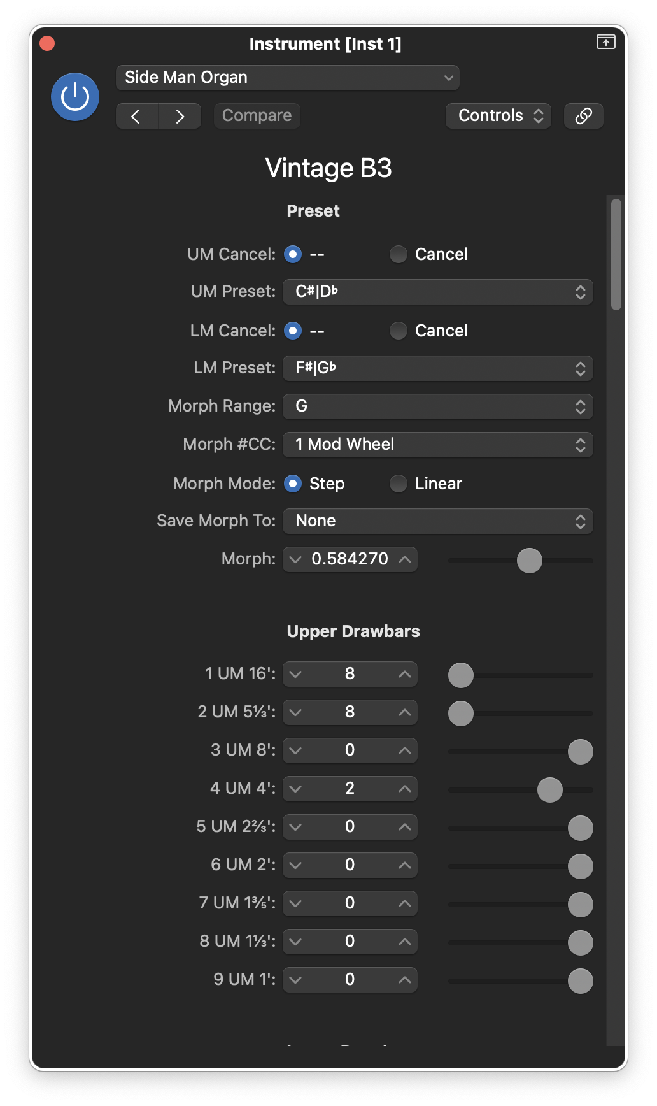Decrease the 9 UM 1' drawbar value
This screenshot has width=657, height=1106.
295,980
